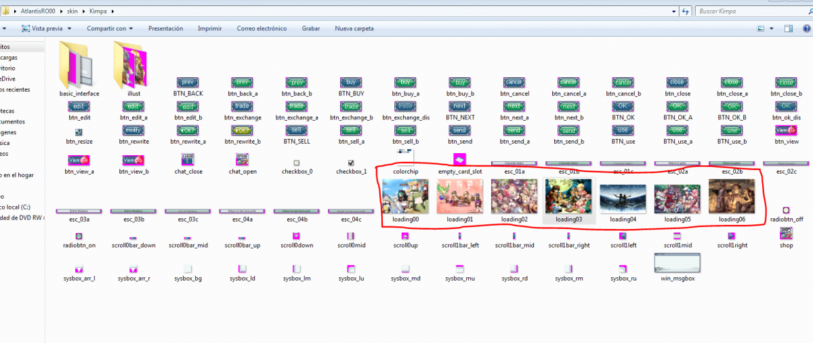This screenshot has width=813, height=343.
Task: Click the skin breadcrumb in address bar
Action: point(72,12)
